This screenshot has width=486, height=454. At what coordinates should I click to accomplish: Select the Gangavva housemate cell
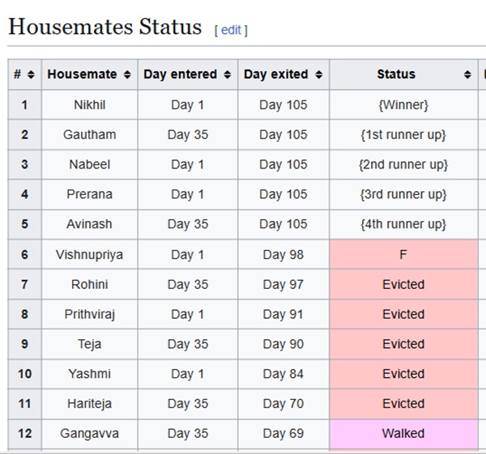pos(89,434)
